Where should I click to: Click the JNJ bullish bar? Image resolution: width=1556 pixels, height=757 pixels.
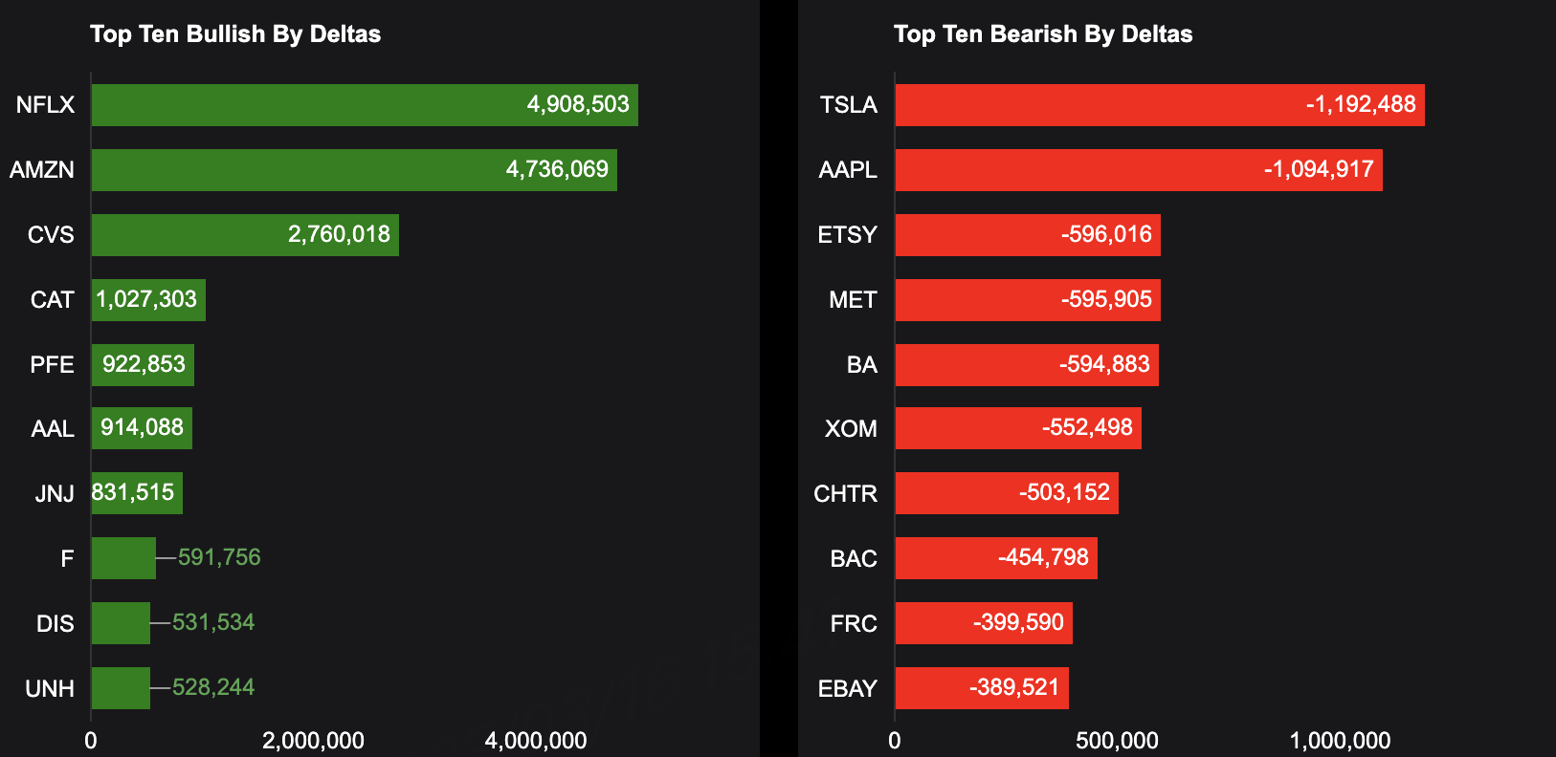click(x=137, y=493)
